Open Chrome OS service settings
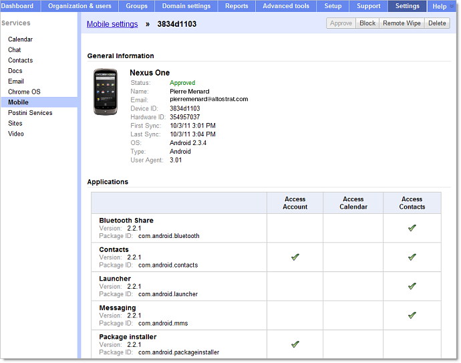461x363 pixels. coord(24,92)
